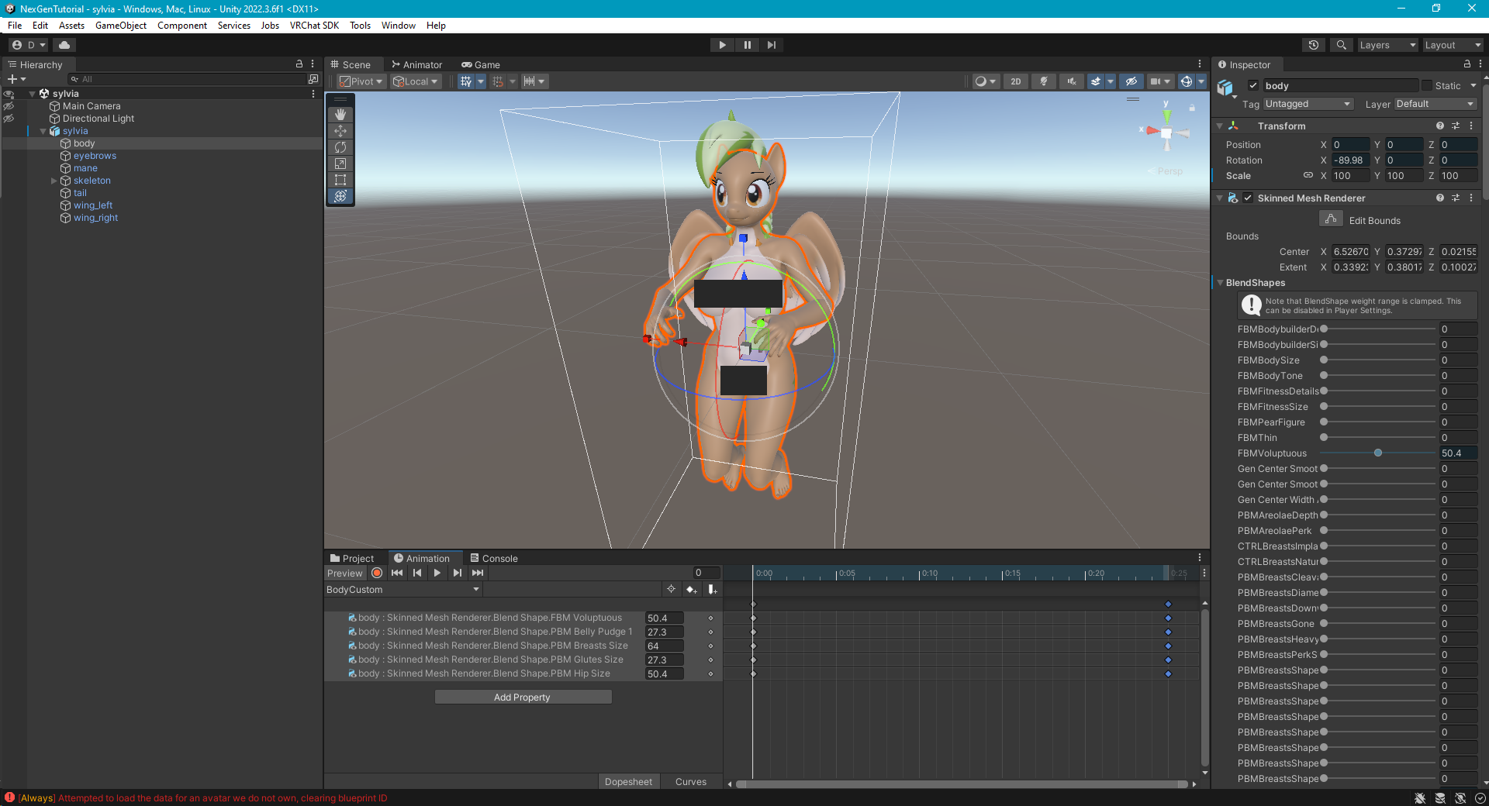This screenshot has height=806, width=1489.
Task: Select the Rotate tool in Scene toolbar
Action: click(x=340, y=147)
